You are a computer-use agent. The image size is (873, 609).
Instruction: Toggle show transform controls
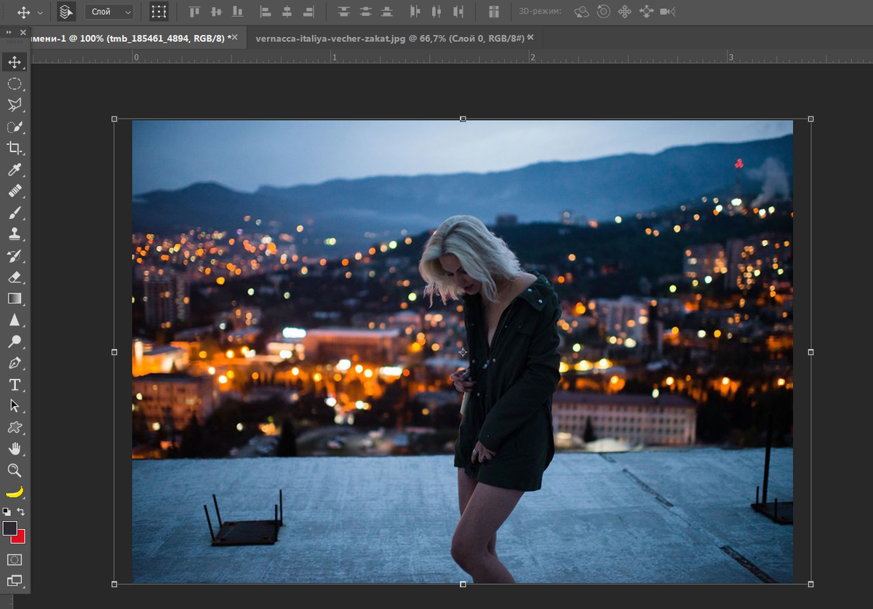pos(159,12)
